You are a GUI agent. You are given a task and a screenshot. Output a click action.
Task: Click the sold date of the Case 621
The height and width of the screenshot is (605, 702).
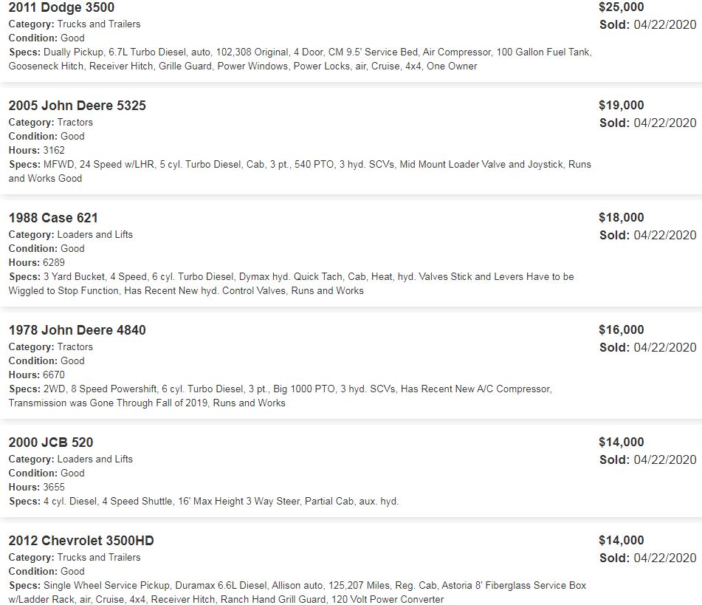coord(647,235)
